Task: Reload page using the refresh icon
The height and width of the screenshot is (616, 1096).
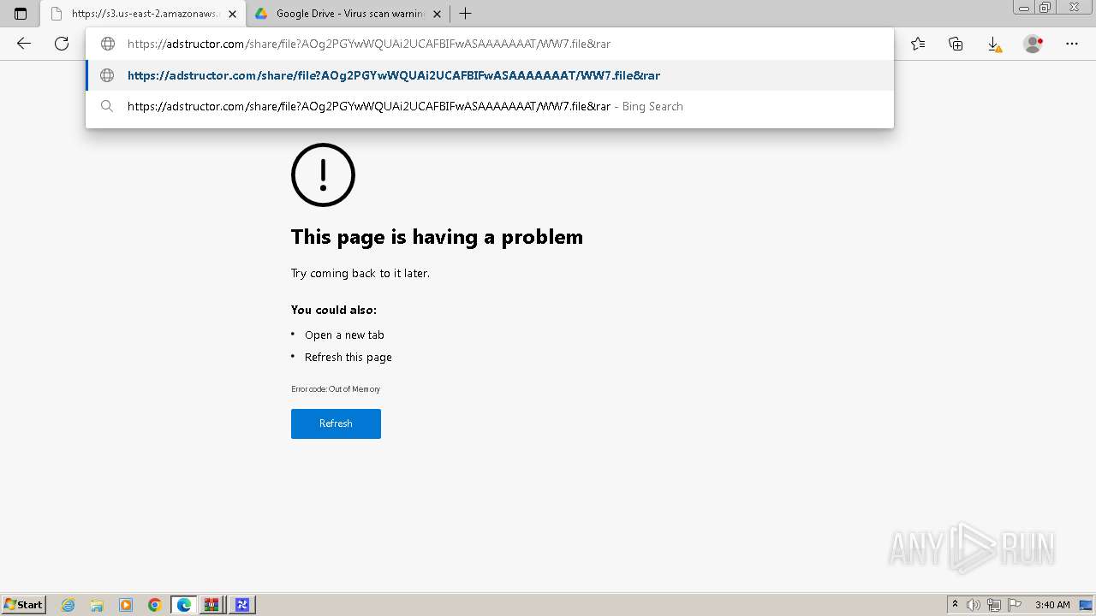Action: (x=62, y=44)
